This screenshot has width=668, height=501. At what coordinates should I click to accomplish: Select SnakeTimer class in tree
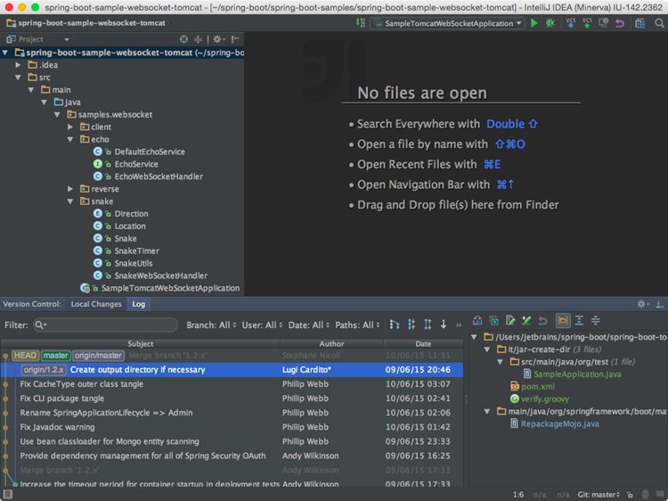[x=137, y=251]
